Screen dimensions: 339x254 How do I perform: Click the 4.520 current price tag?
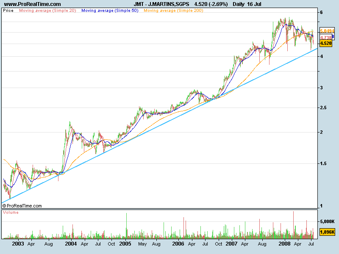click(326, 43)
